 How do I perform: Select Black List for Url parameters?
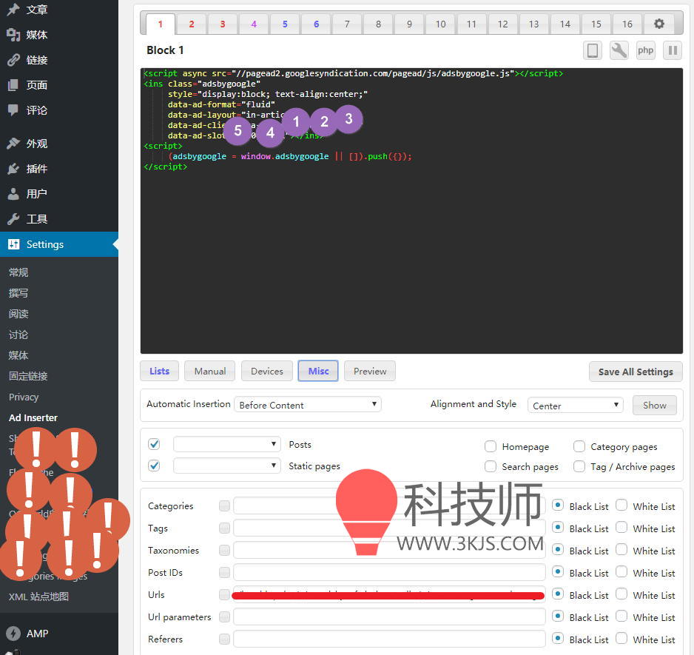(558, 616)
